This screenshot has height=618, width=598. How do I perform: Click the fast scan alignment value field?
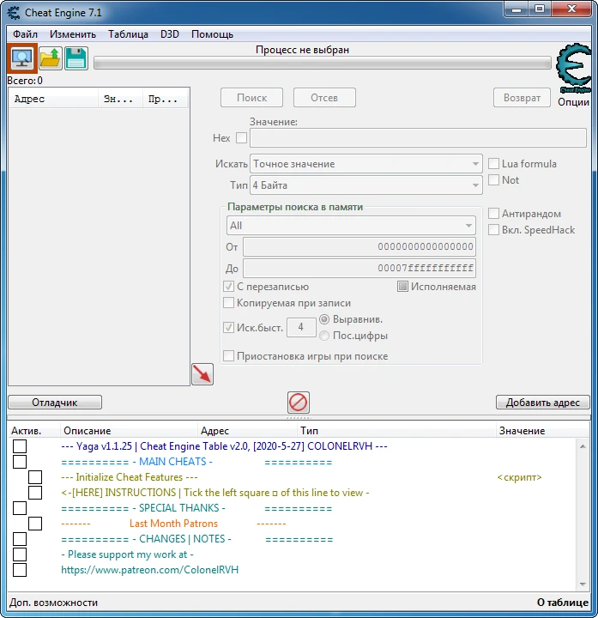(301, 327)
